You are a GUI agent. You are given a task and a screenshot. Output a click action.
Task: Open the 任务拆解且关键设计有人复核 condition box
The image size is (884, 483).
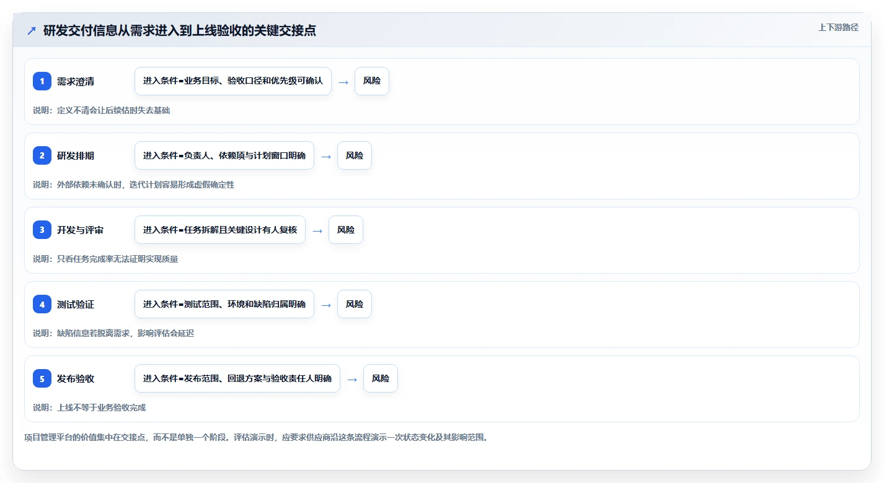(220, 230)
